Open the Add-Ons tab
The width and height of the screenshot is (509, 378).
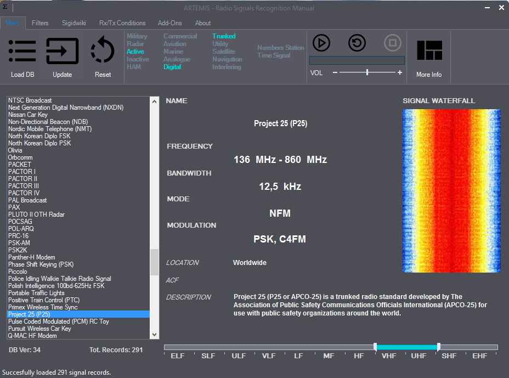(169, 23)
